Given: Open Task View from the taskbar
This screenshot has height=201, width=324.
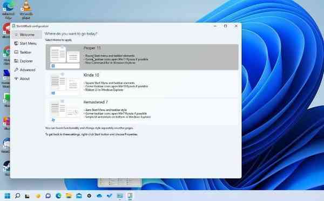Looking at the screenshot, I should [28, 196].
